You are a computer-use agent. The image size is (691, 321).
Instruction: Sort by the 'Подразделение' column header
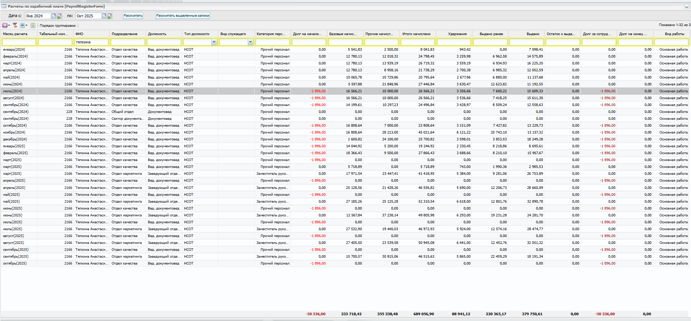[128, 34]
